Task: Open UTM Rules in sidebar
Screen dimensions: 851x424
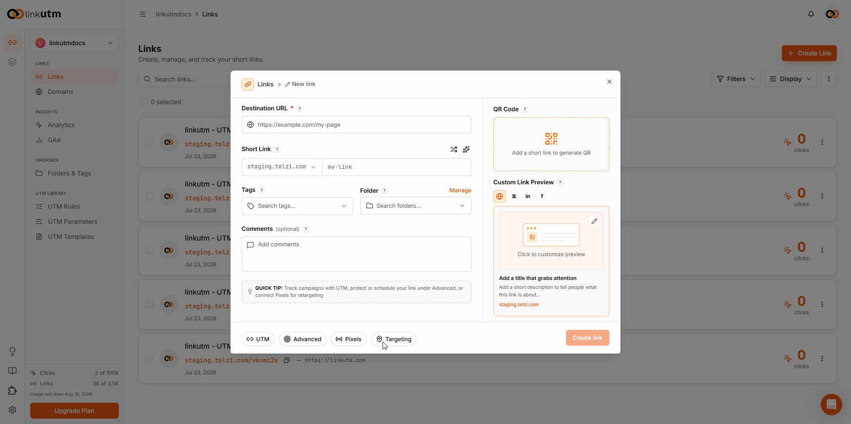Action: click(x=74, y=206)
